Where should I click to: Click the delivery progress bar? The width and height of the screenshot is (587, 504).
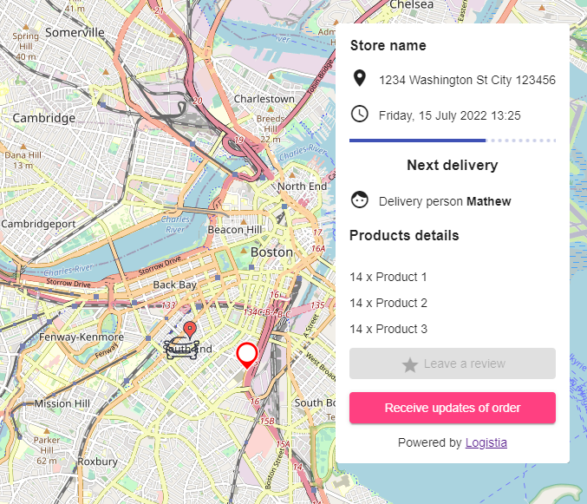coord(453,141)
